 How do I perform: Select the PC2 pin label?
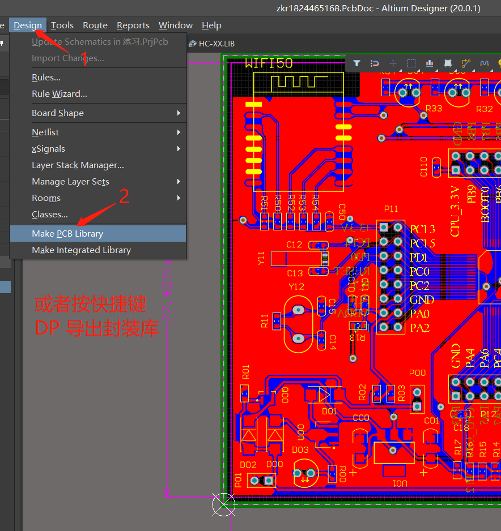tap(419, 286)
